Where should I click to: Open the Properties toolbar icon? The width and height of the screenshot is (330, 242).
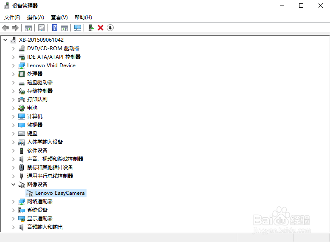(41, 28)
